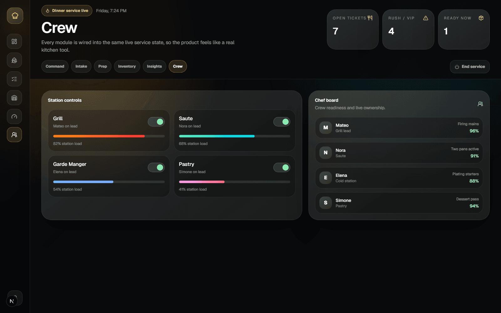
Task: Click the 'Dessert pass' status text
Action: 467,199
